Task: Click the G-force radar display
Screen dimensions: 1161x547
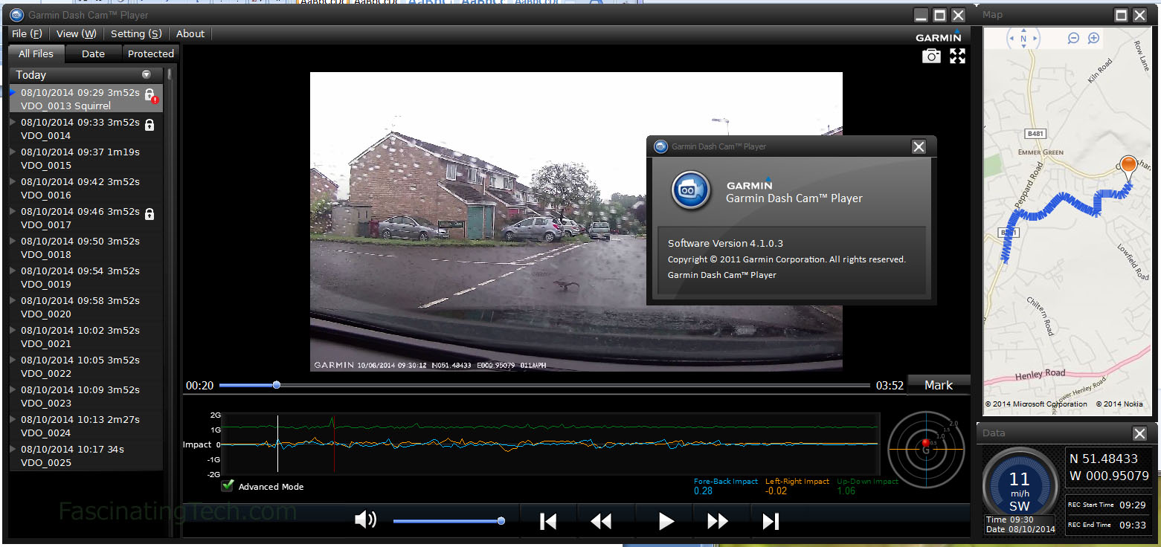Action: (926, 449)
